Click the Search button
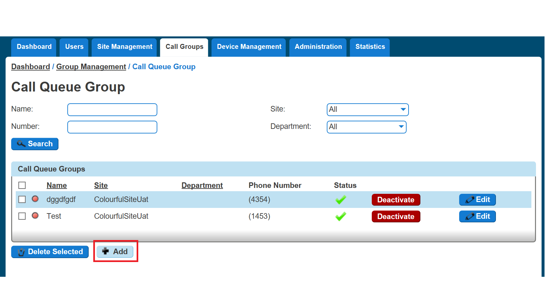Image resolution: width=557 pixels, height=304 pixels. click(x=35, y=144)
